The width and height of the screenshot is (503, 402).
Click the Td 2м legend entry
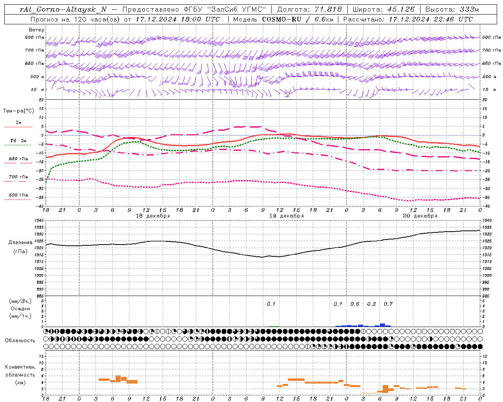18,141
